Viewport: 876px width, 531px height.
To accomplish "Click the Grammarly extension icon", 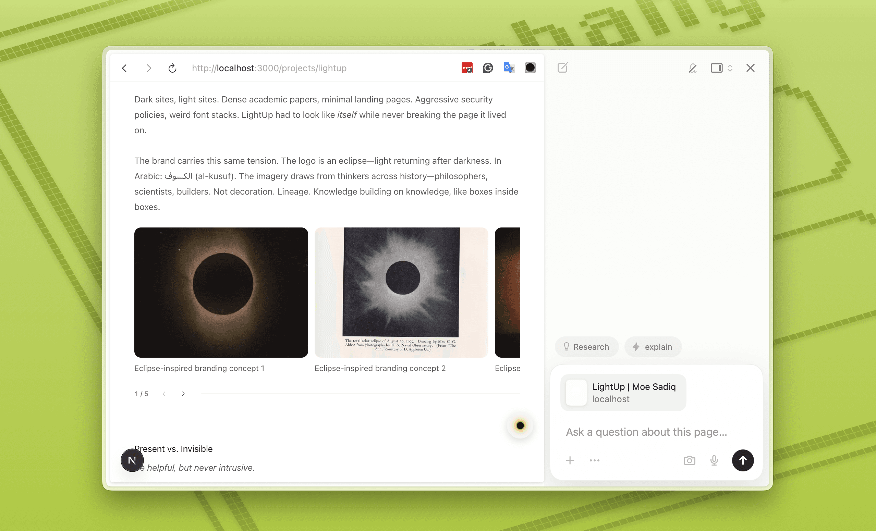I will 488,67.
